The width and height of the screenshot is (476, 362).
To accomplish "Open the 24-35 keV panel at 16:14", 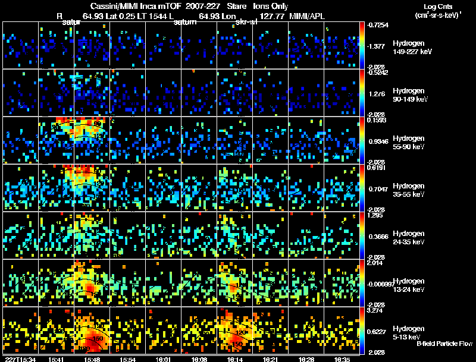I will (234, 235).
